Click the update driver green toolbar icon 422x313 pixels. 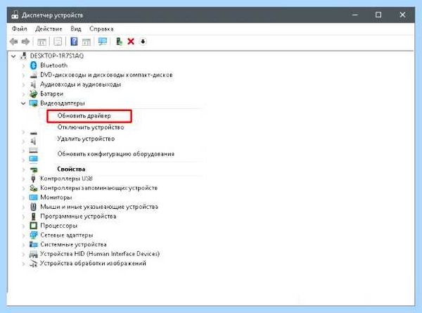tap(119, 41)
